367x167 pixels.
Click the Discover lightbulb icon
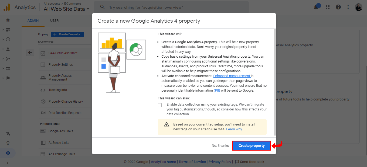pos(8,143)
